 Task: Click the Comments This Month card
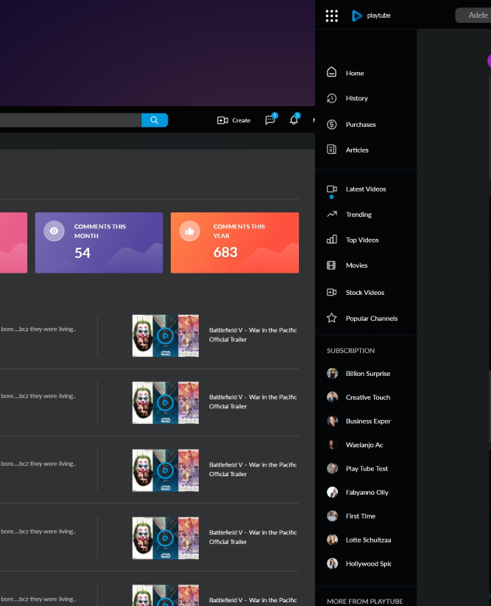(x=99, y=243)
